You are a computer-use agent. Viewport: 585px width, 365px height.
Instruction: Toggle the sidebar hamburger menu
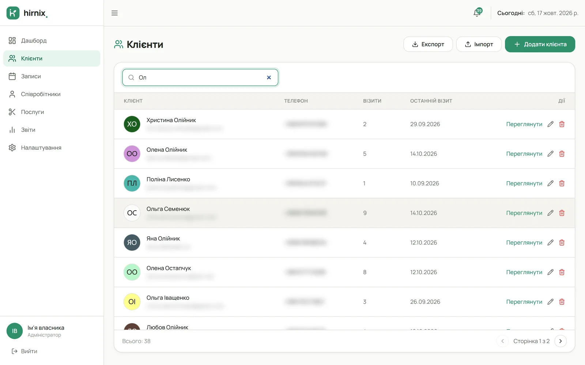coord(114,13)
